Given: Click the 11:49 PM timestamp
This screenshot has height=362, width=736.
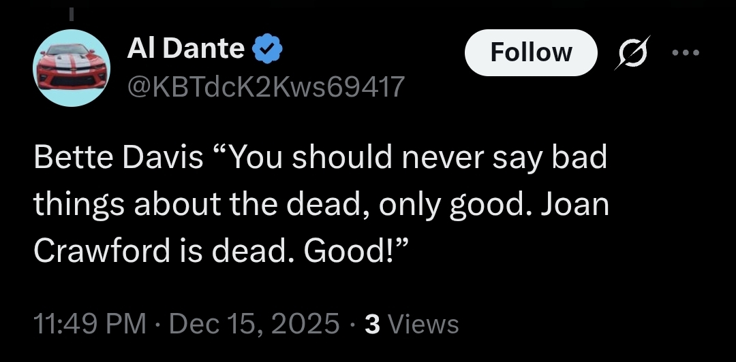Looking at the screenshot, I should (90, 324).
